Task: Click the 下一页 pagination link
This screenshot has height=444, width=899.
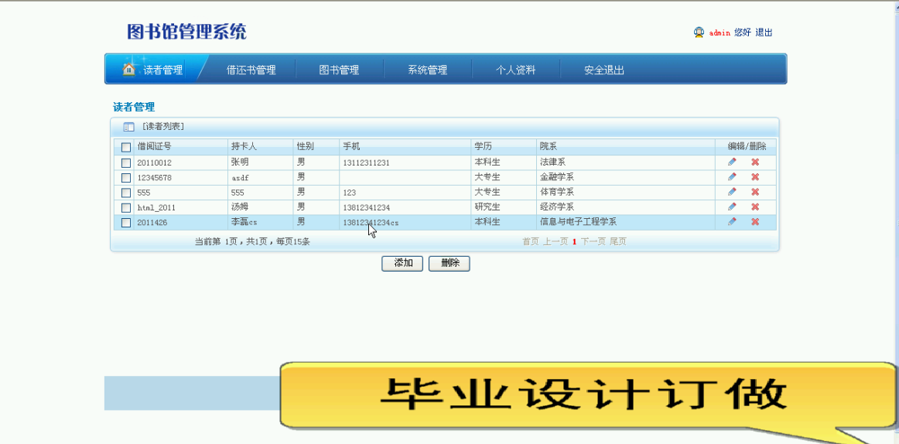Action: click(593, 242)
